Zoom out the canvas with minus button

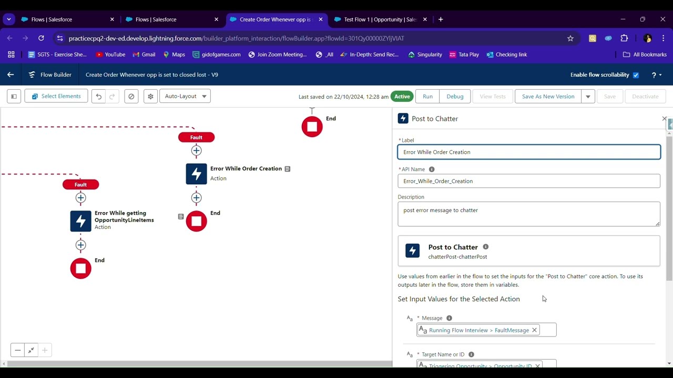click(17, 350)
